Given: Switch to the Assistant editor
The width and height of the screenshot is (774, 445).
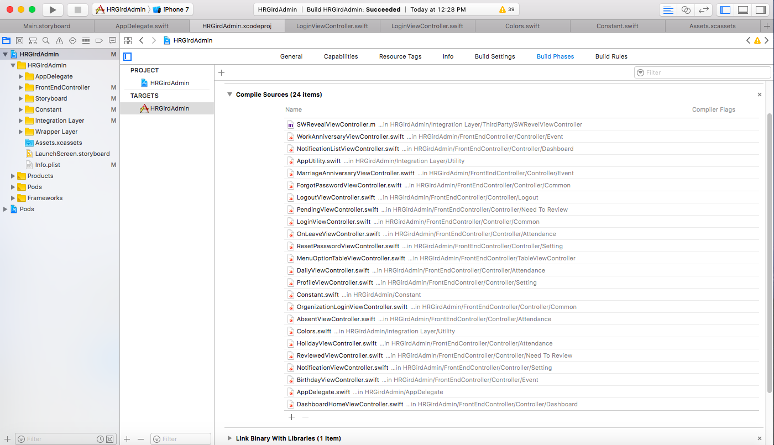Looking at the screenshot, I should (x=686, y=10).
